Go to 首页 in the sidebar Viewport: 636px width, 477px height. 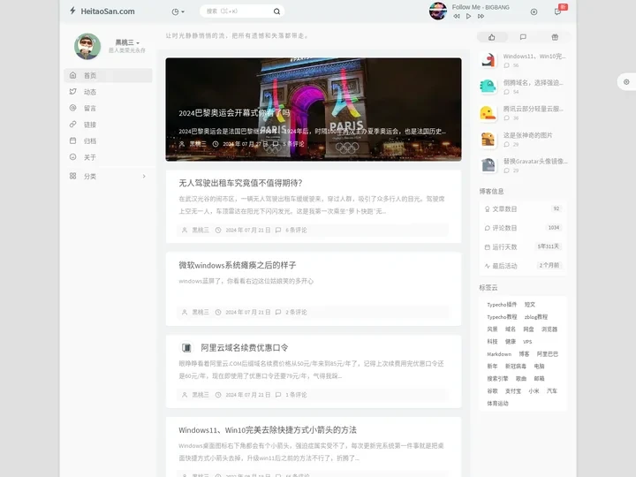[108, 75]
